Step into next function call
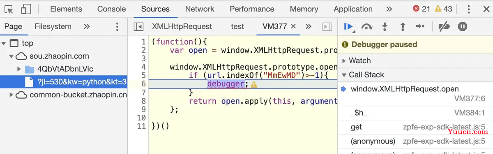This screenshot has height=154, width=493. [385, 27]
